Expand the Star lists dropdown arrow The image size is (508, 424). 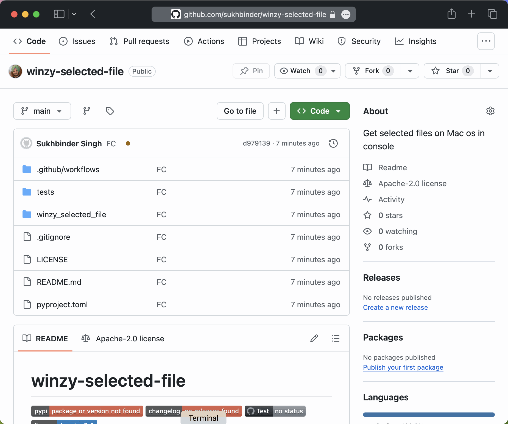tap(490, 71)
